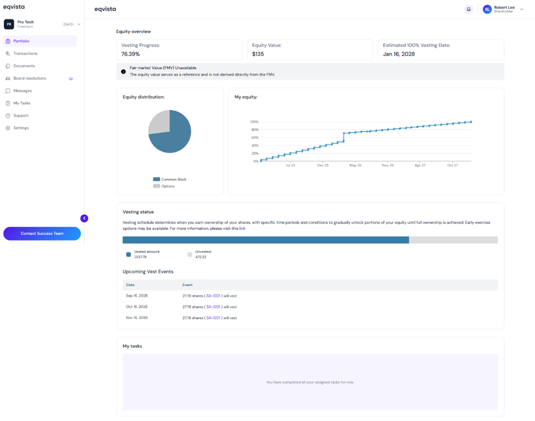535x421 pixels.
Task: Click the eqvista title in the top header
Action: click(x=105, y=9)
